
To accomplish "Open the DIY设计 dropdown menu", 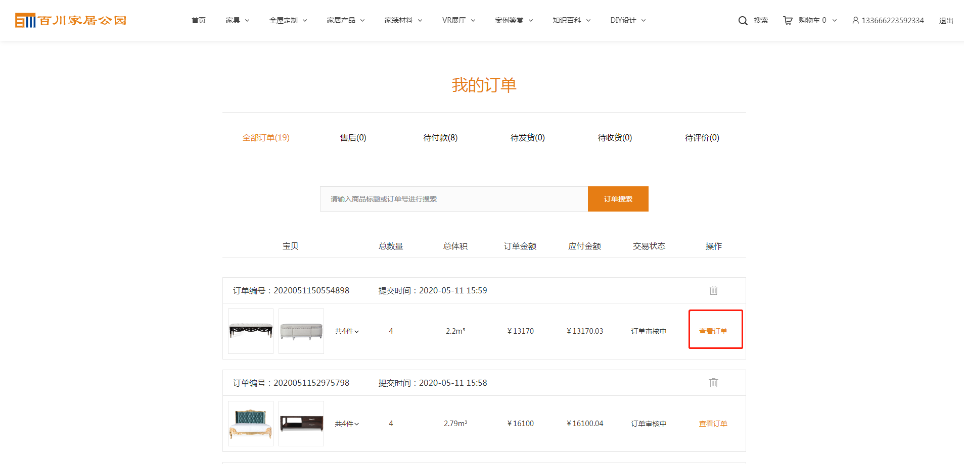I will click(x=628, y=21).
